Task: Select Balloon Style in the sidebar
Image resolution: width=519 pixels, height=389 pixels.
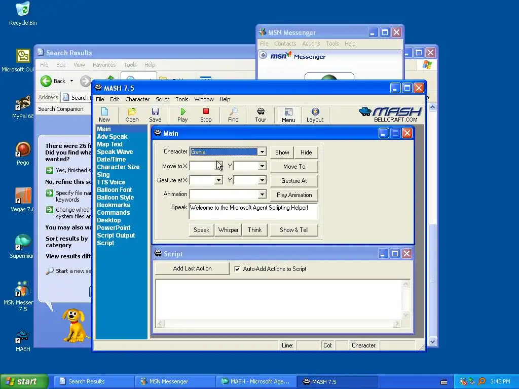Action: pyautogui.click(x=116, y=198)
